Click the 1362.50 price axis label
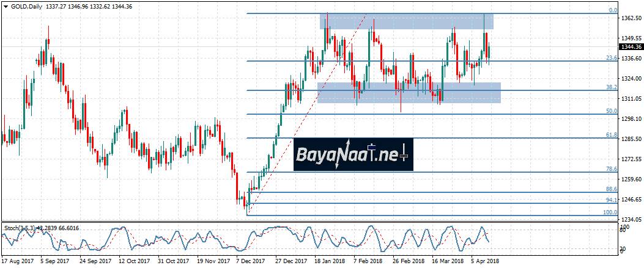The width and height of the screenshot is (644, 268). (629, 19)
